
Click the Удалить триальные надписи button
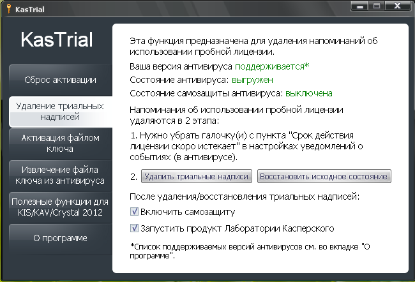coord(197,177)
